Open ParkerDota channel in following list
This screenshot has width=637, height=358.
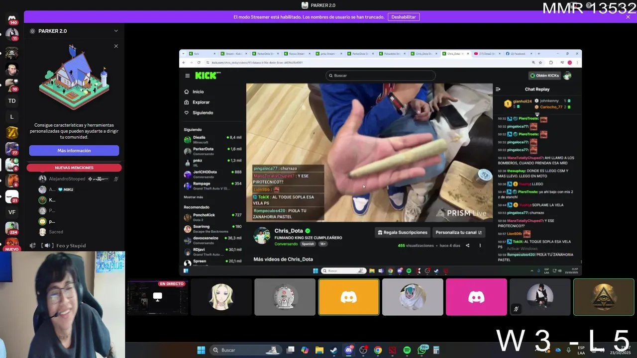(x=213, y=151)
